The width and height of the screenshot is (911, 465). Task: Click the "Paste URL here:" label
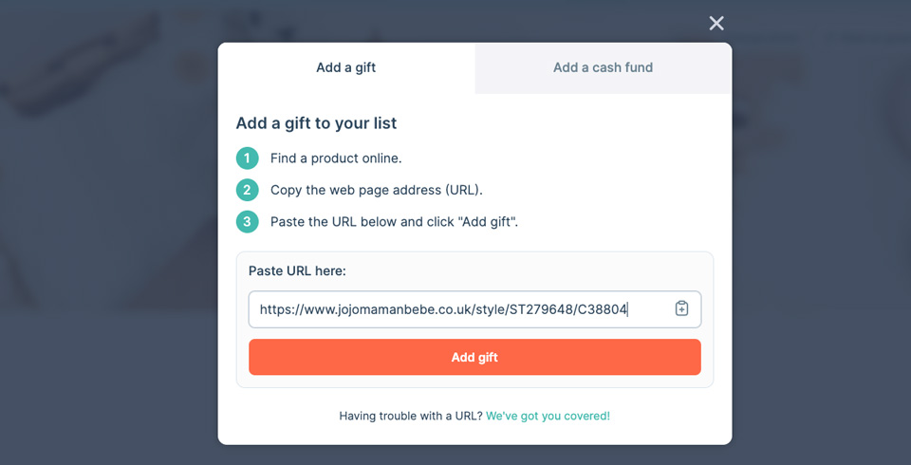pyautogui.click(x=297, y=271)
